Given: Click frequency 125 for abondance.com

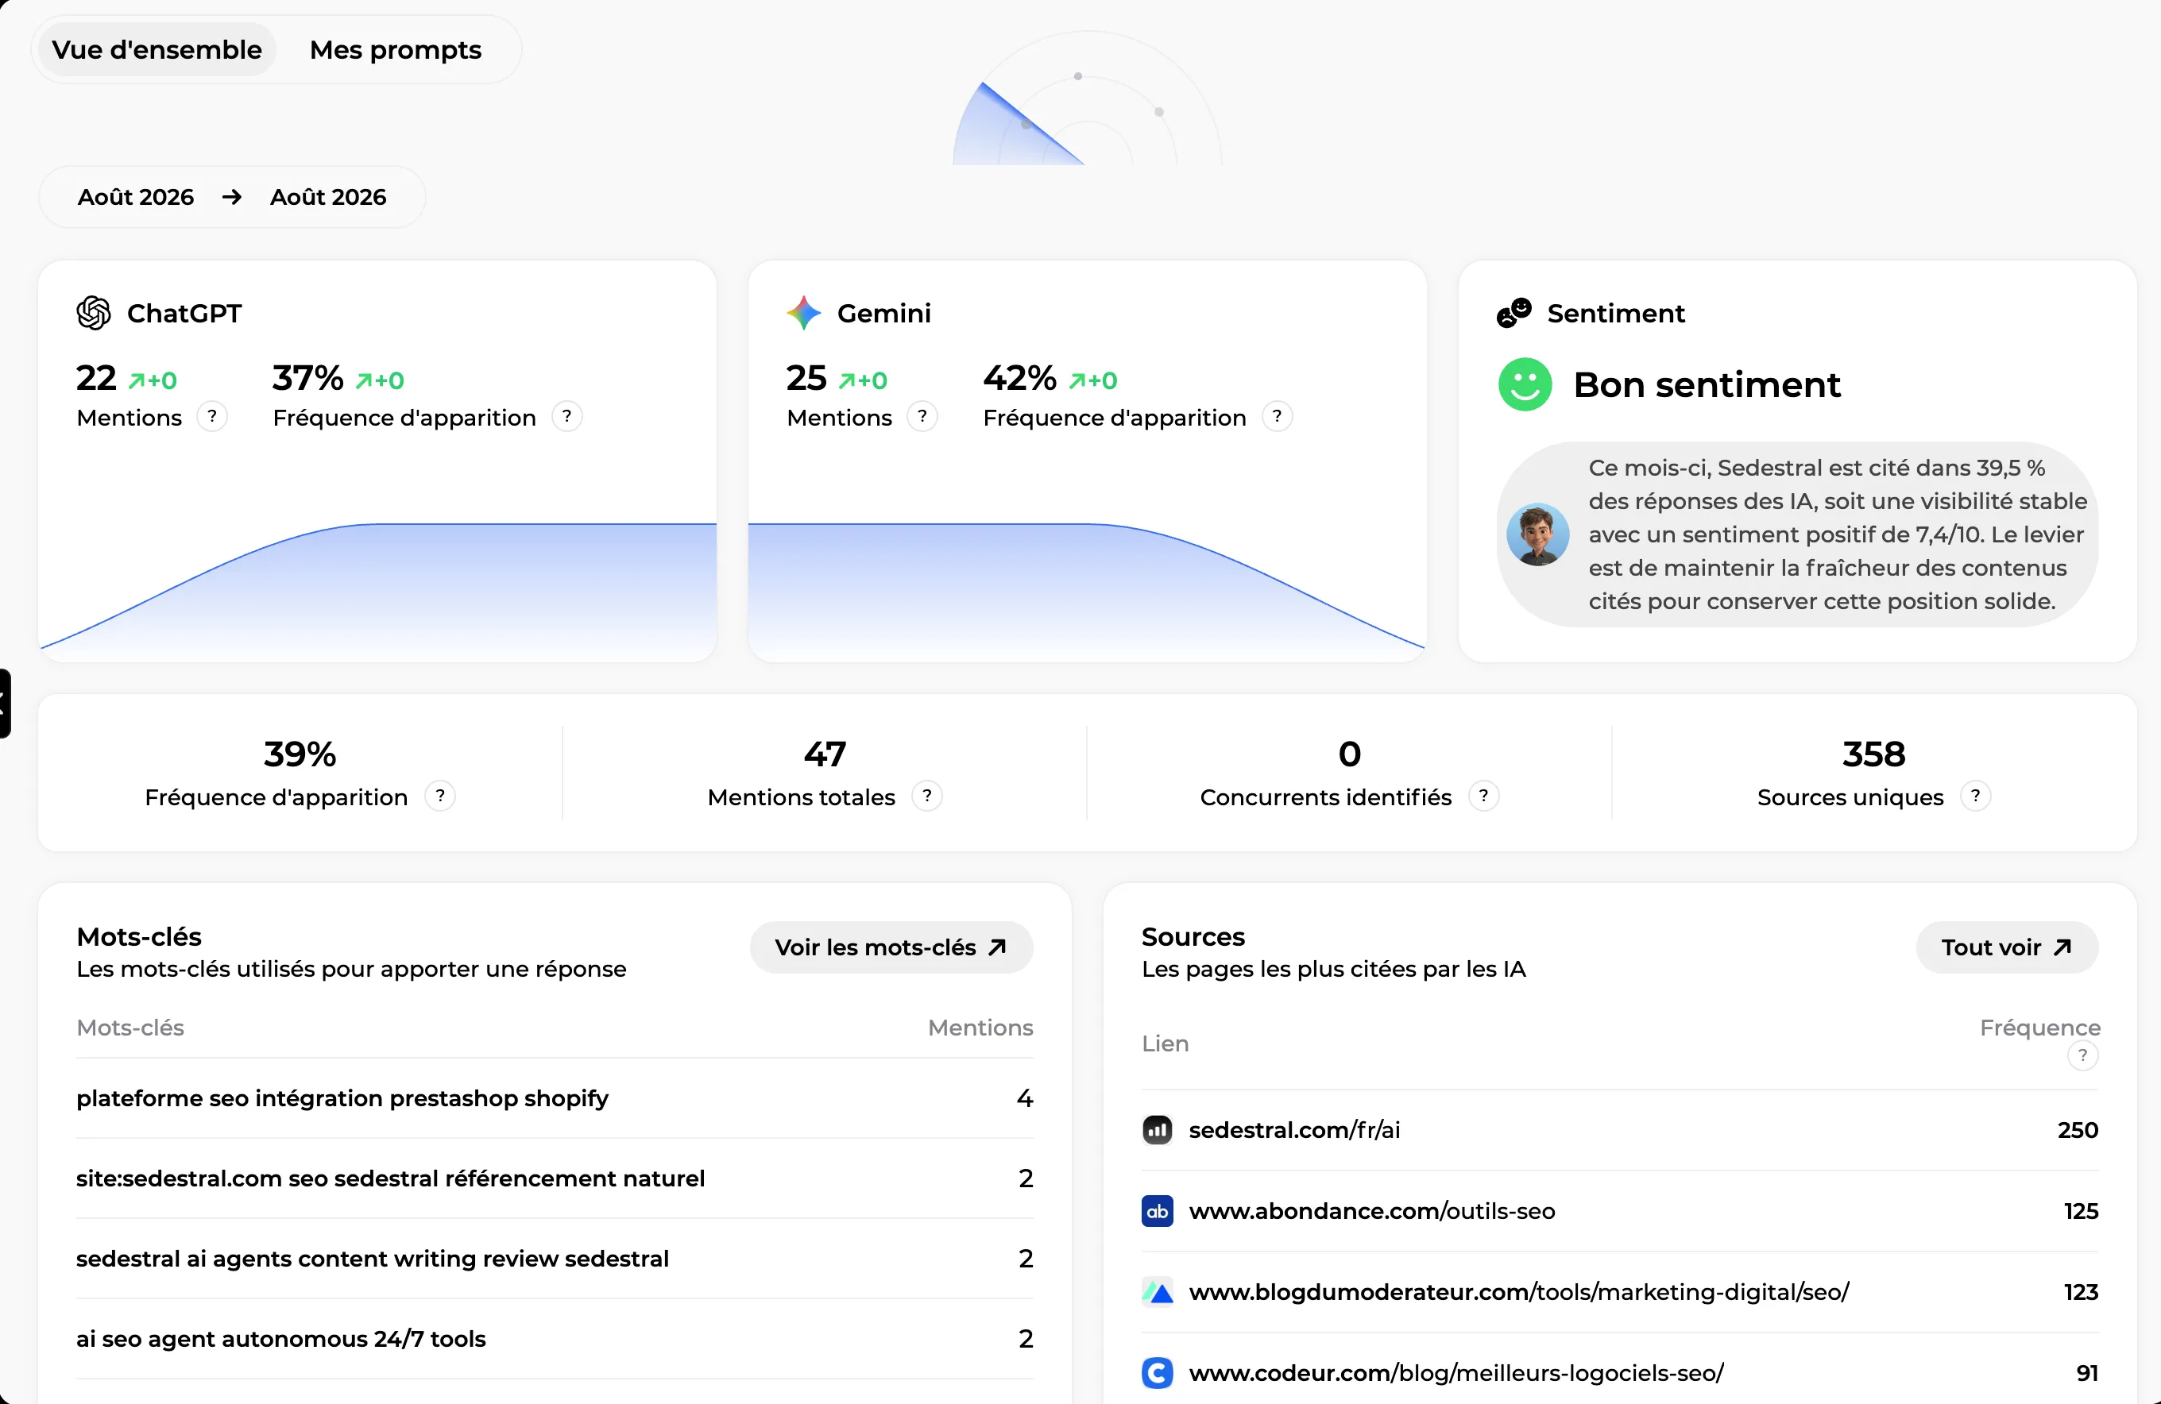Looking at the screenshot, I should tap(2080, 1211).
